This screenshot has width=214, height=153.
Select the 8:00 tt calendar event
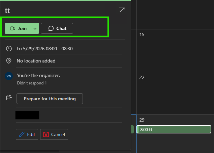174,129
